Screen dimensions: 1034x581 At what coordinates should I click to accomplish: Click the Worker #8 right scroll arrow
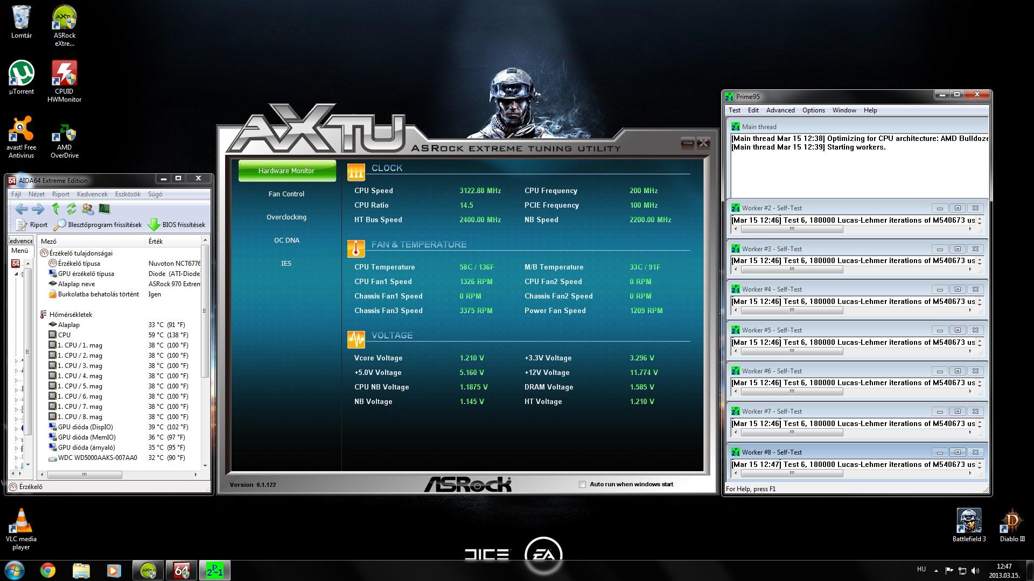click(970, 473)
